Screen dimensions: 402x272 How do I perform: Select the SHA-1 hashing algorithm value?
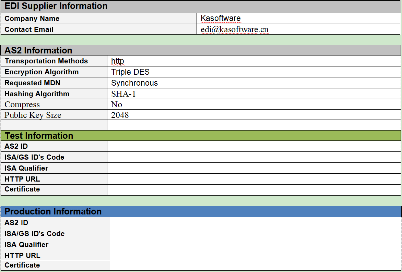(x=123, y=94)
